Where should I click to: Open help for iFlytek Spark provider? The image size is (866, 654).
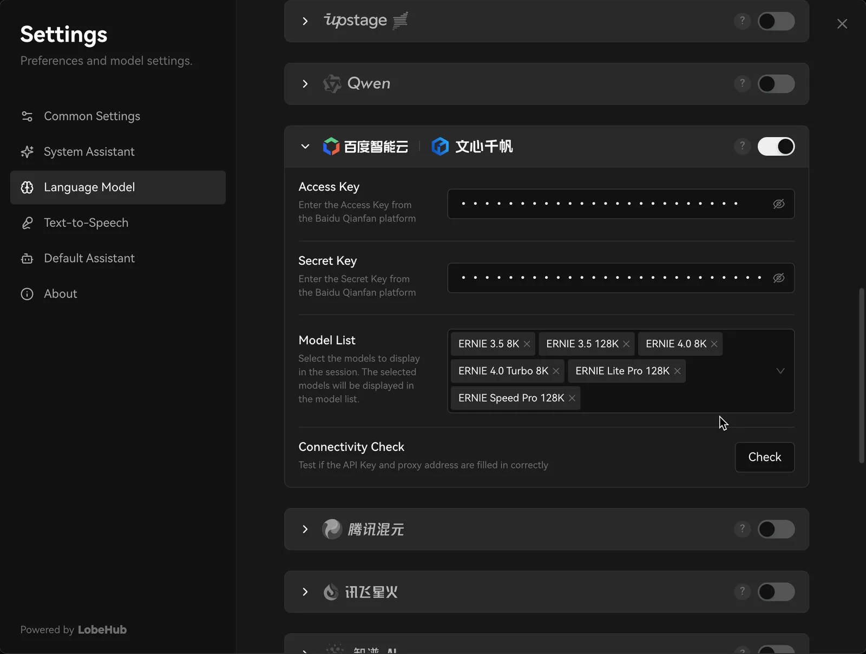point(742,592)
